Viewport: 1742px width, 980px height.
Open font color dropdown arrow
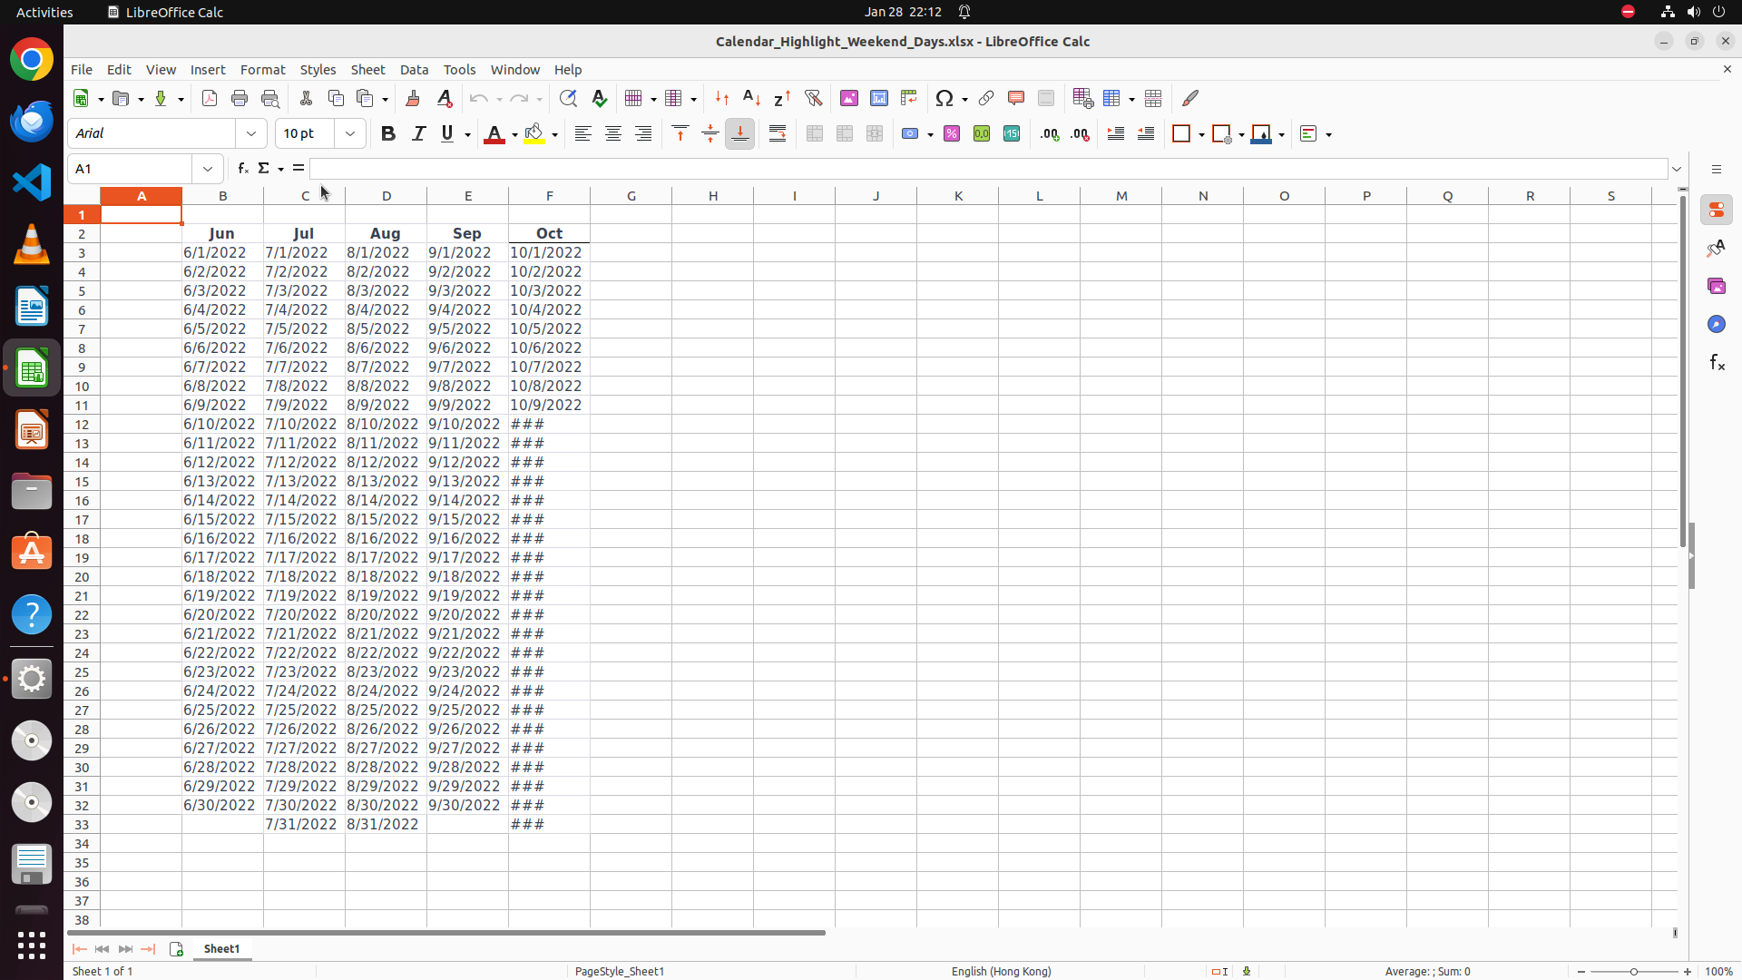[514, 135]
